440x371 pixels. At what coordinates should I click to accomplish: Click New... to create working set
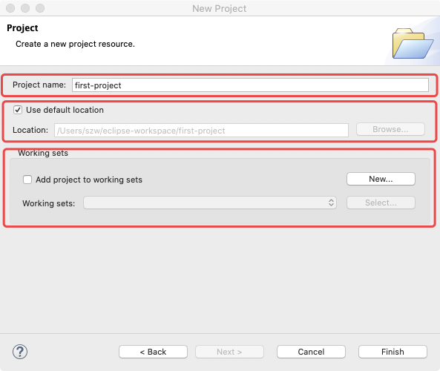click(x=381, y=179)
